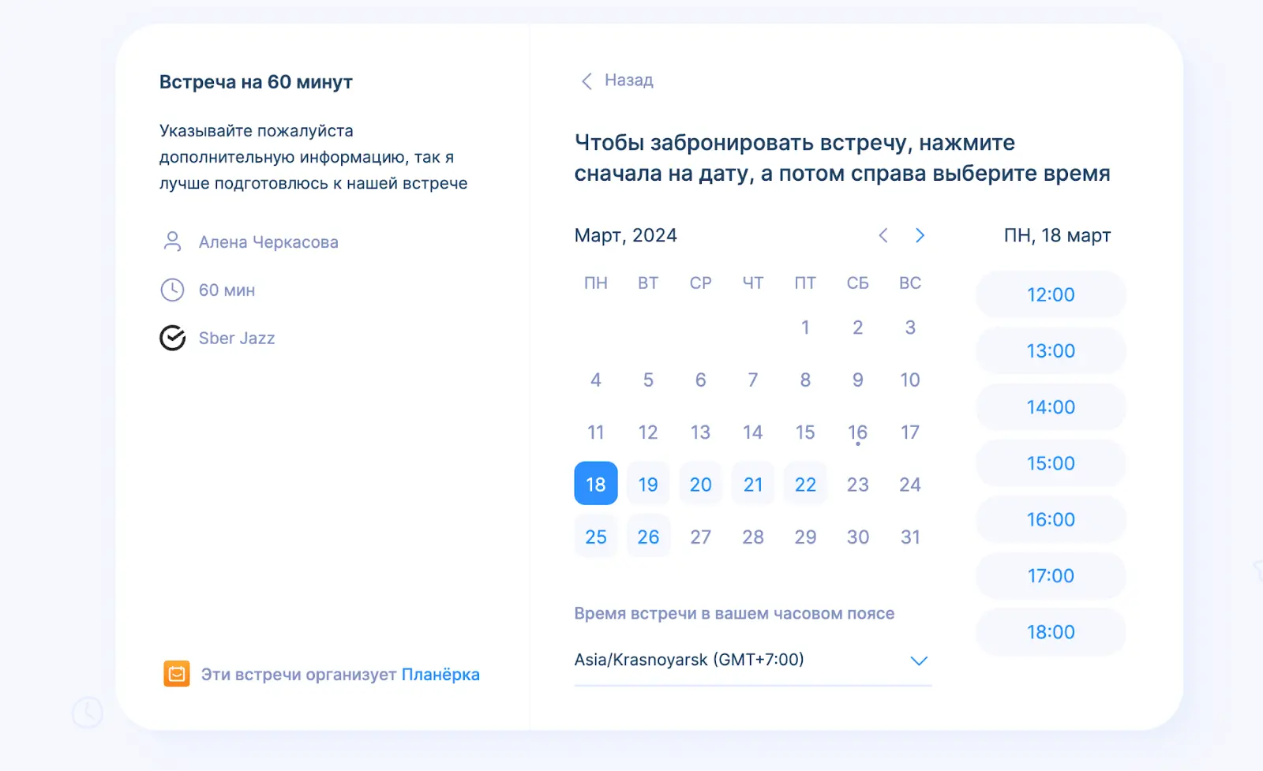Choose the 14:00 time slot
1263x771 pixels.
click(1051, 407)
